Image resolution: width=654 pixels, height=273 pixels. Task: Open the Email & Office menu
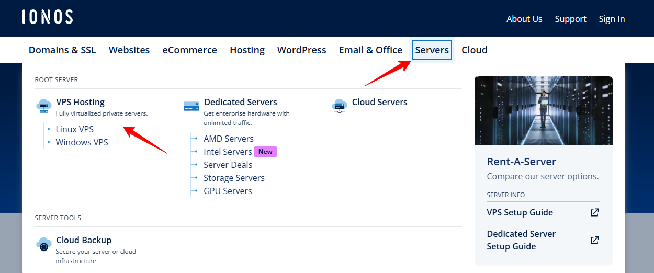click(x=370, y=50)
